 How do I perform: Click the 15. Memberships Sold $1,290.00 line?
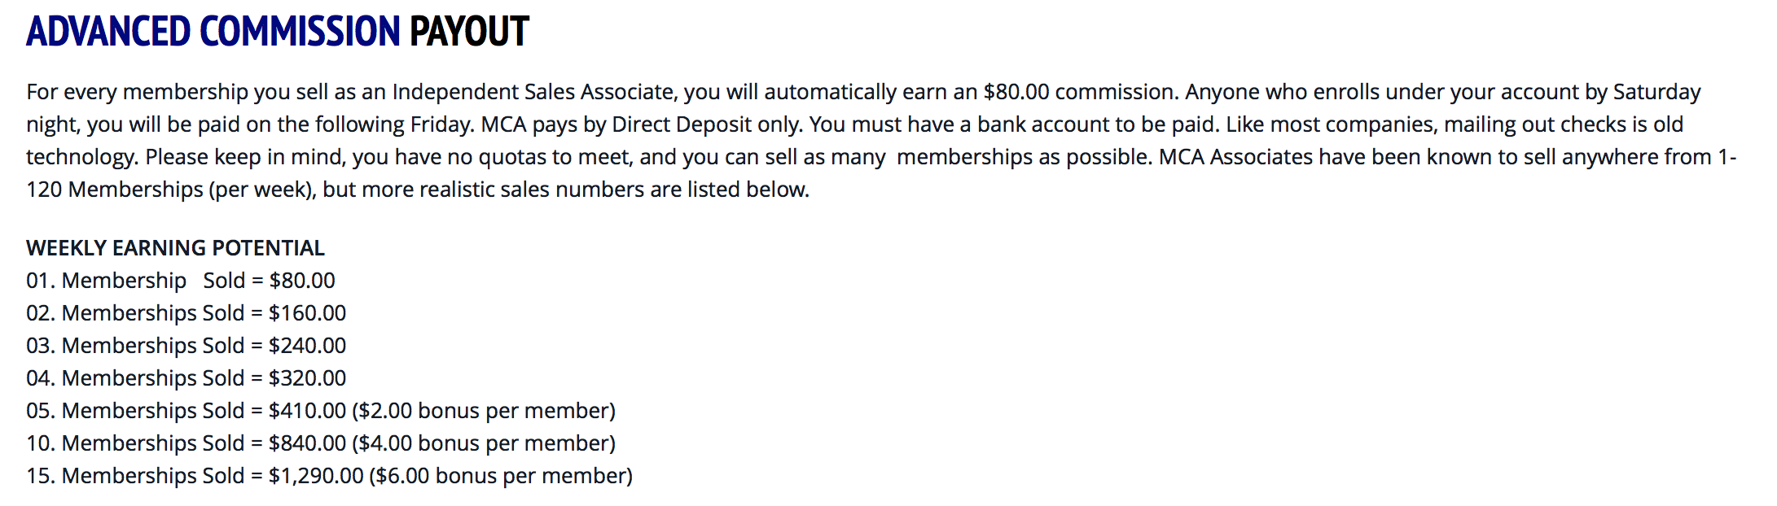pos(329,476)
